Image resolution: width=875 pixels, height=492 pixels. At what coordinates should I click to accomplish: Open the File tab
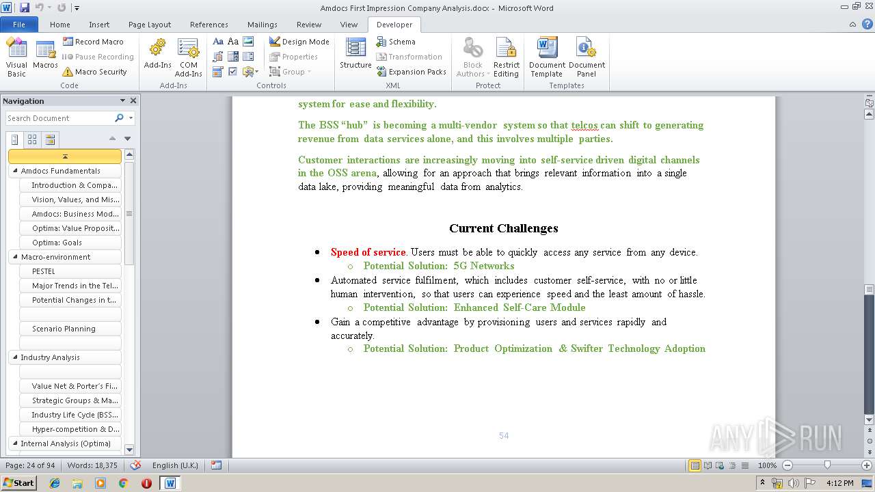click(x=19, y=25)
